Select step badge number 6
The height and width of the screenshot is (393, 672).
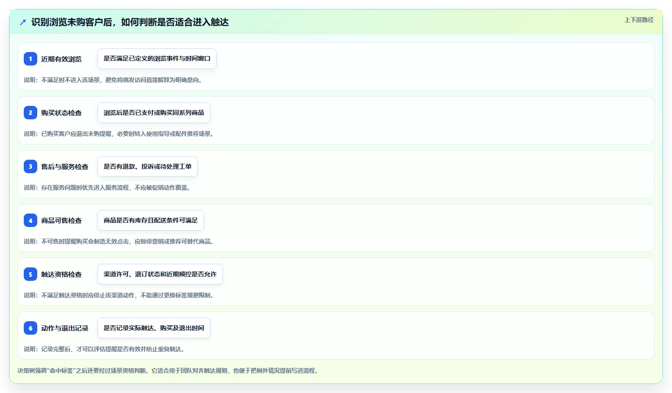(x=31, y=328)
